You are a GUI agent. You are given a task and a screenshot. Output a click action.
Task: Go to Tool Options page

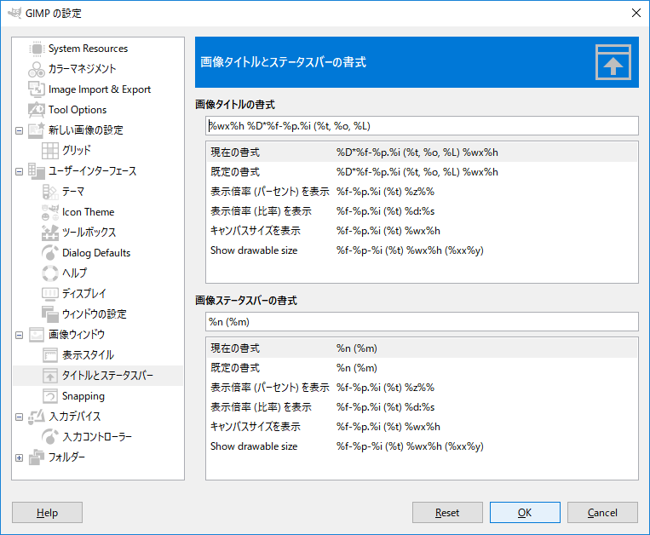pyautogui.click(x=78, y=110)
